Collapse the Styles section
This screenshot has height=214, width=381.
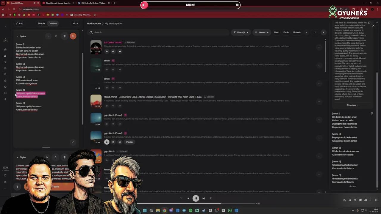click(x=18, y=157)
